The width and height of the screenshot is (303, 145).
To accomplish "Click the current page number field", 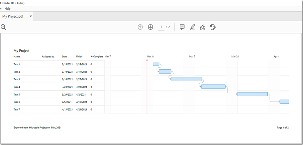I will coord(161,27).
